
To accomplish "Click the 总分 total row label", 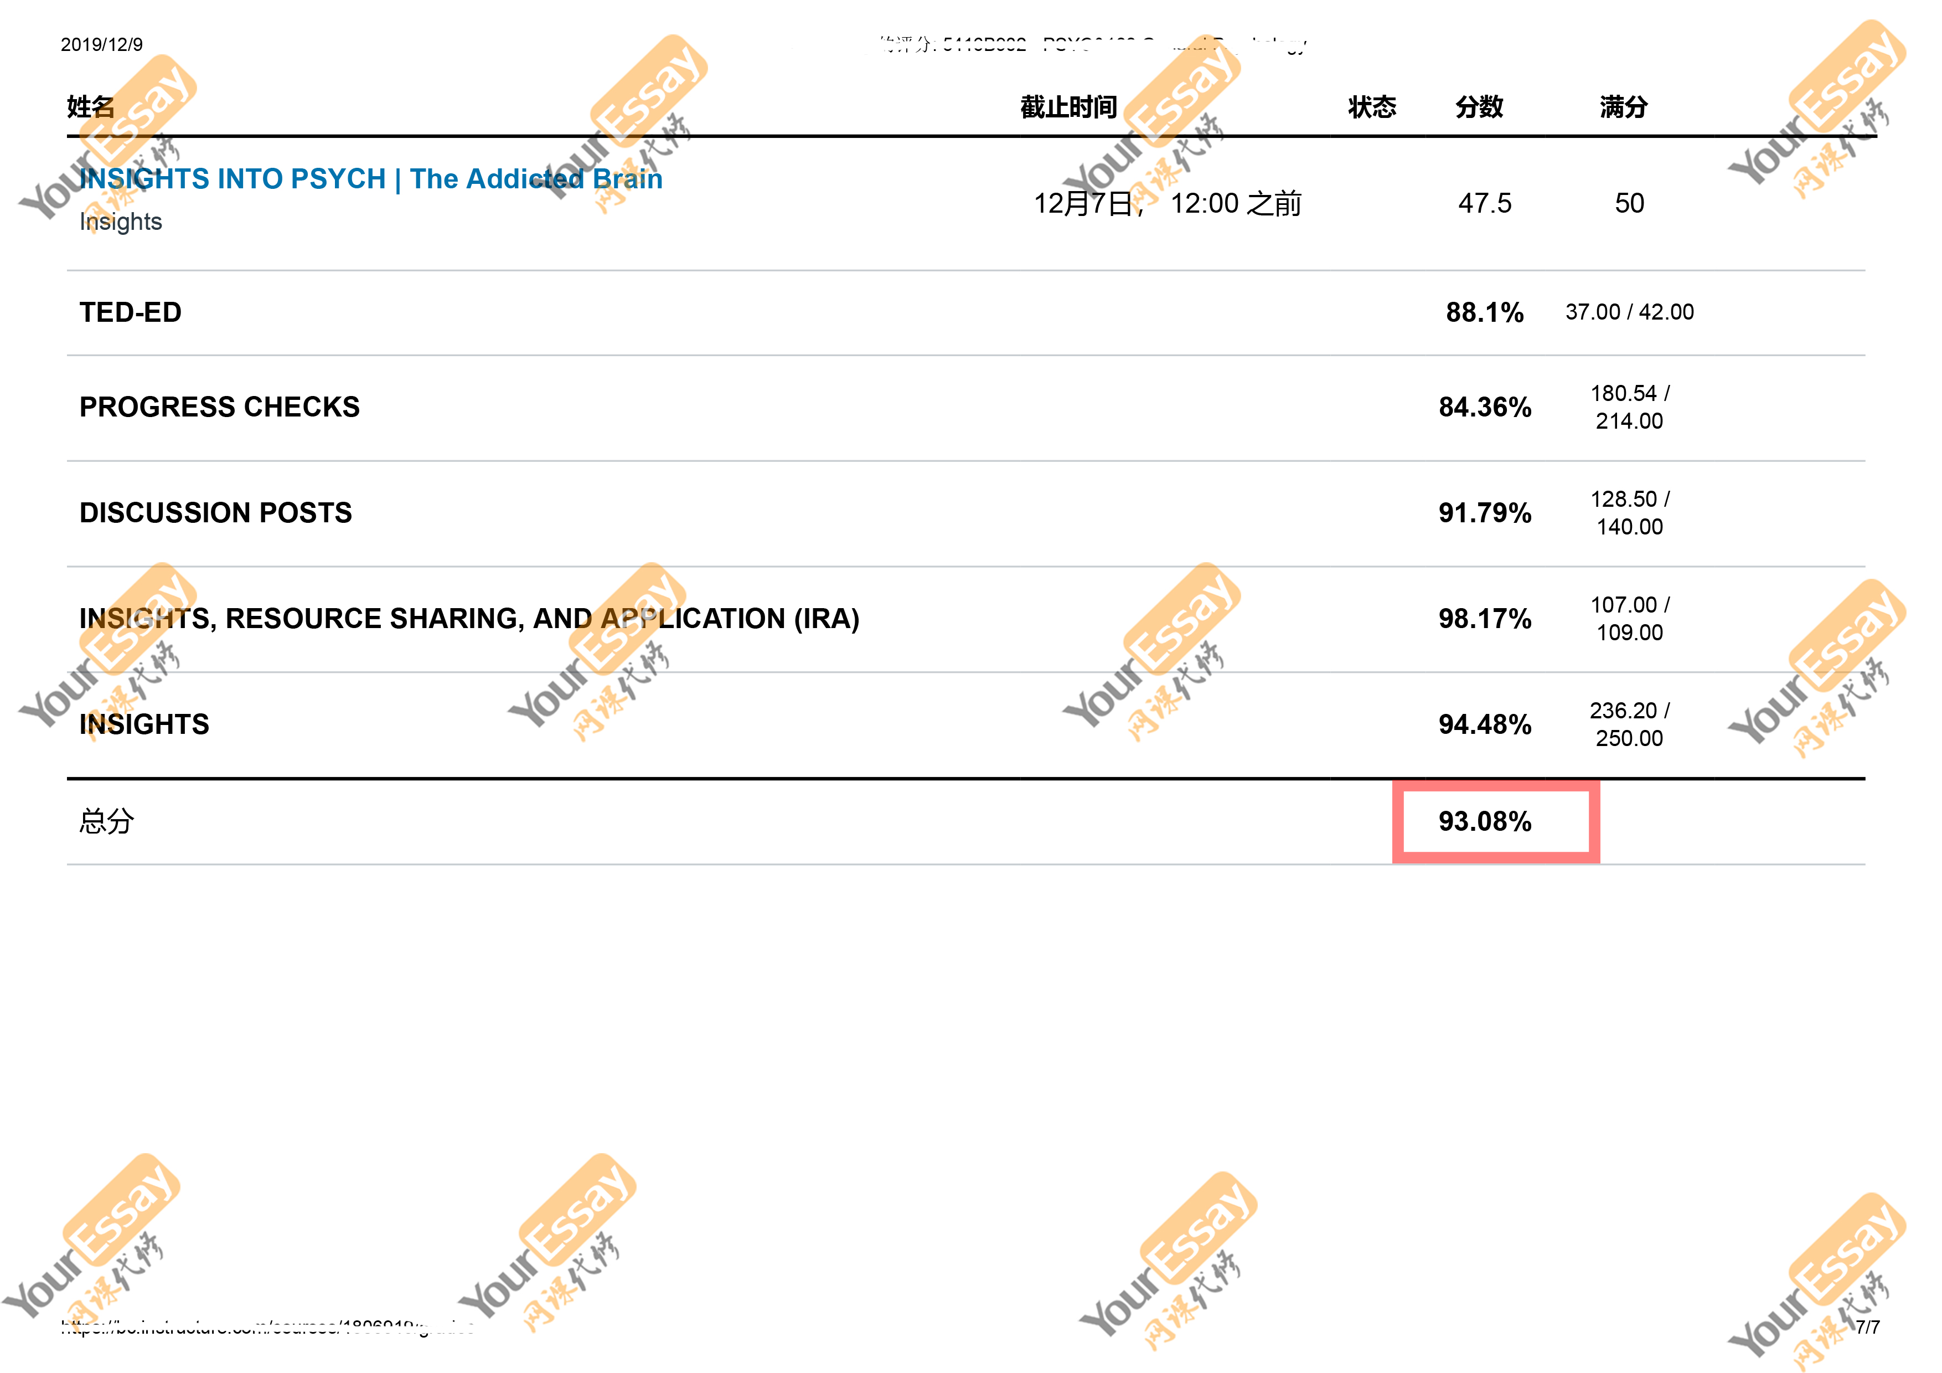I will (107, 821).
